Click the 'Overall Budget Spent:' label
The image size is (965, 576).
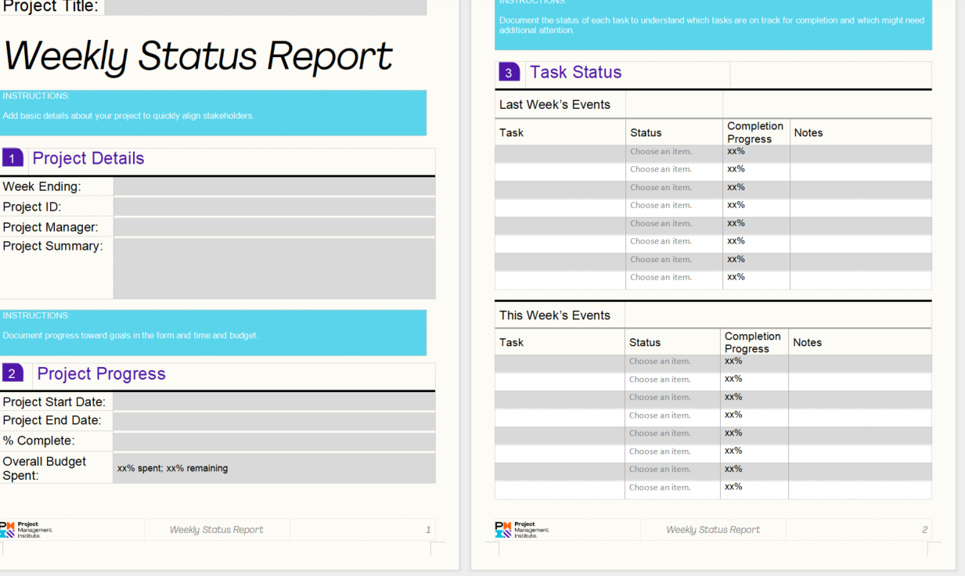45,468
